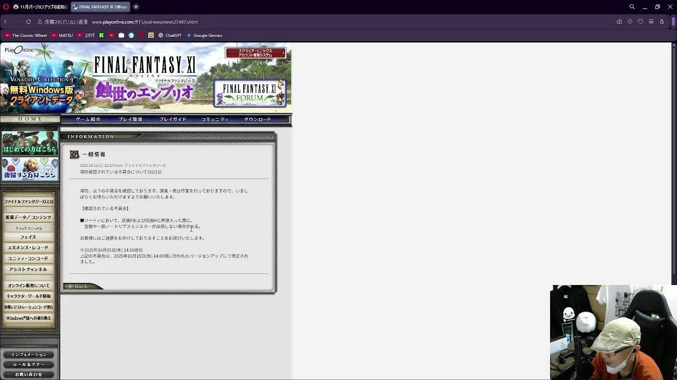Image resolution: width=677 pixels, height=380 pixels.
Task: Click the 一般情報 category icon
Action: [x=75, y=154]
